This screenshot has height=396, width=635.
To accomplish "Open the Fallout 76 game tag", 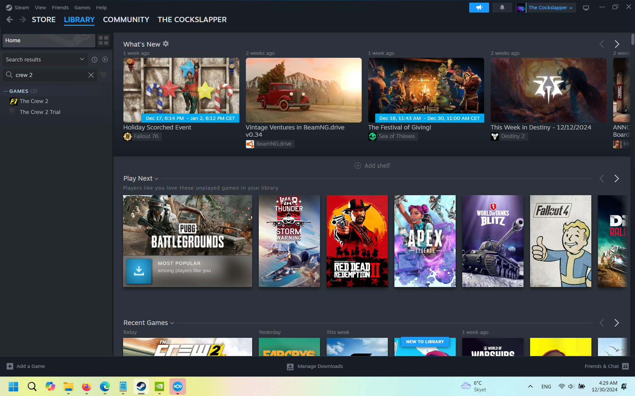I will pyautogui.click(x=142, y=136).
